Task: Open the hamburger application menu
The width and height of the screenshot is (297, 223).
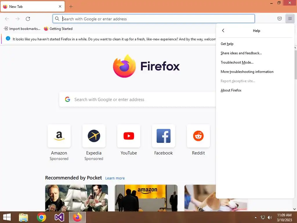Action: pos(290,19)
